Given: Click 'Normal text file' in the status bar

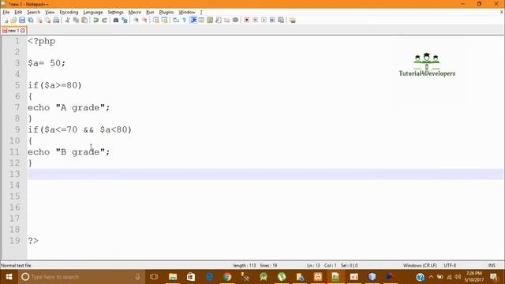Looking at the screenshot, I should tap(16, 266).
